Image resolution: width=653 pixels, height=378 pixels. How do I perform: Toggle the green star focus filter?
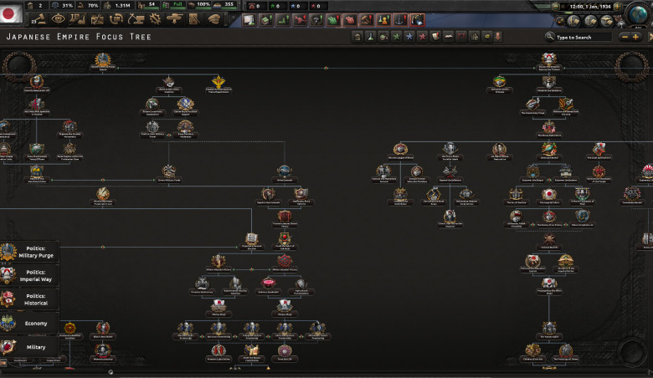pyautogui.click(x=396, y=37)
